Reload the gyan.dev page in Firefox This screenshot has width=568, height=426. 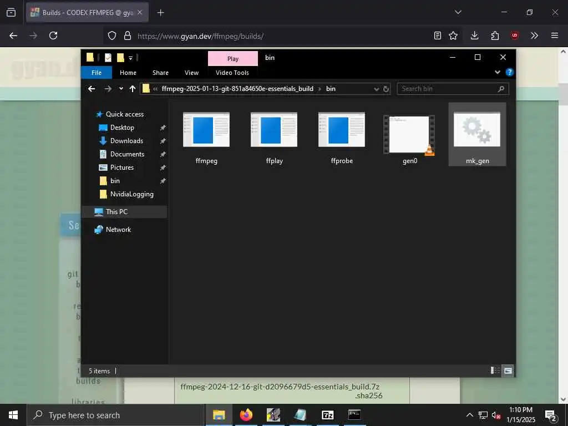coord(53,35)
